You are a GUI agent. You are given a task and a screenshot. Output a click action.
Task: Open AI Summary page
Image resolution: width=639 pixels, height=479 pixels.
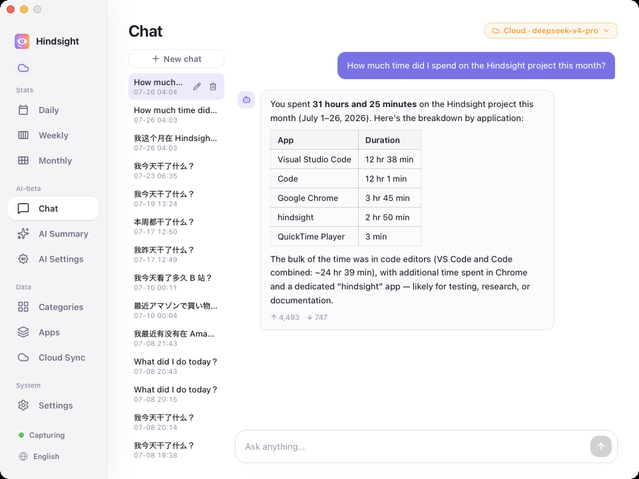pos(53,234)
